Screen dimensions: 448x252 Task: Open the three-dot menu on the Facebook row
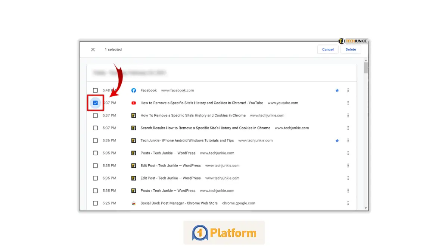348,90
